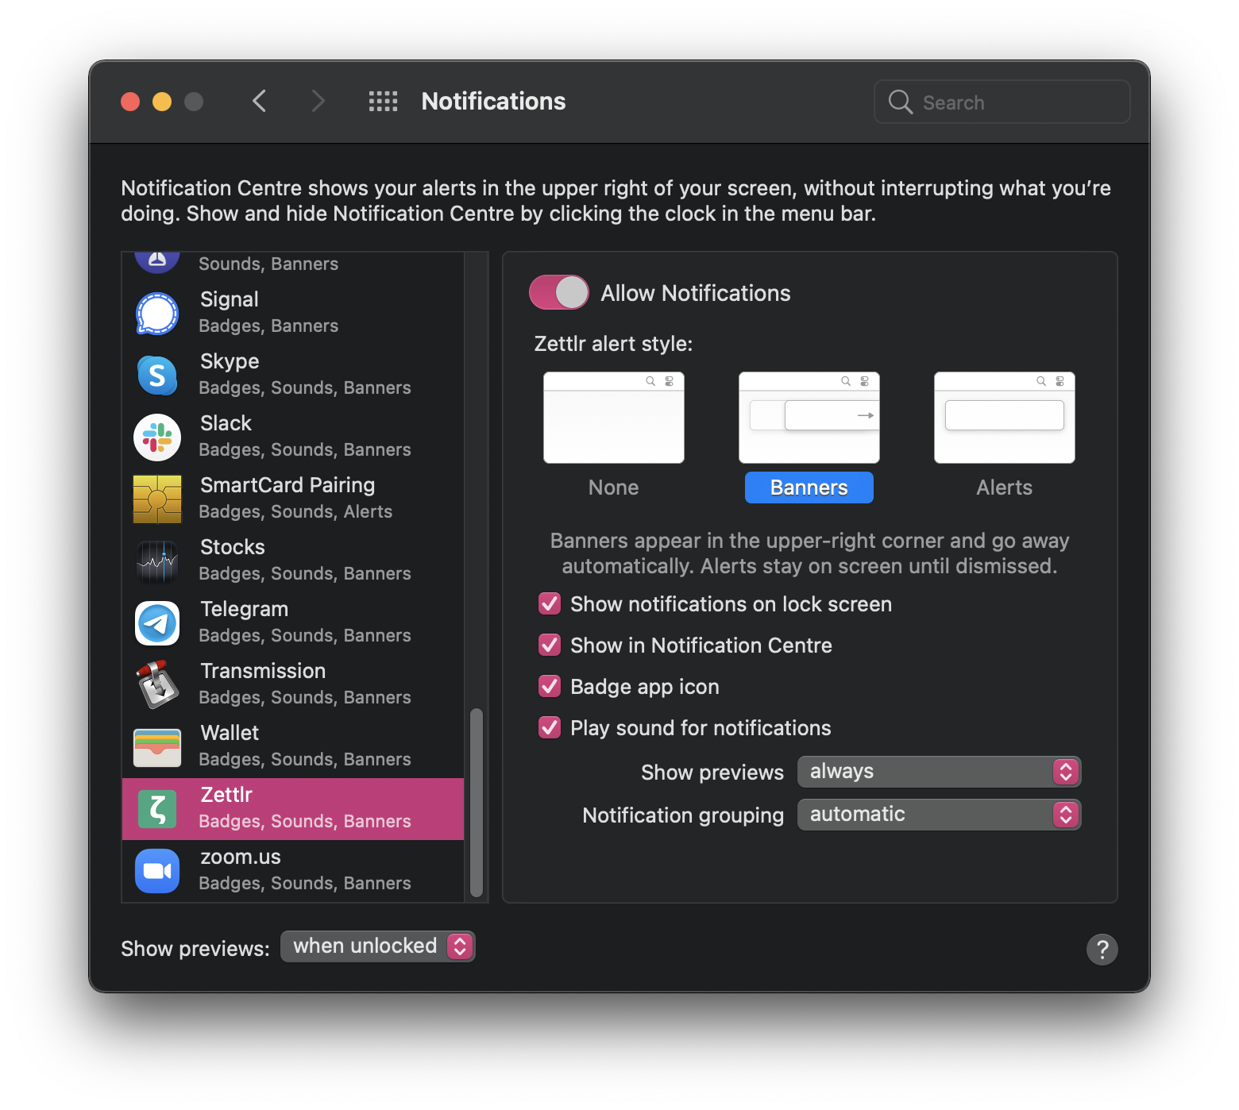Uncheck Badge app icon checkbox
The image size is (1239, 1110).
(x=550, y=686)
